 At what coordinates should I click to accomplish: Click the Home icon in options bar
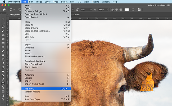(x=4, y=10)
